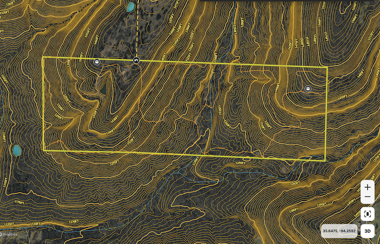Select the structure marker west of the gate marker
This screenshot has width=380, height=244.
point(97,62)
